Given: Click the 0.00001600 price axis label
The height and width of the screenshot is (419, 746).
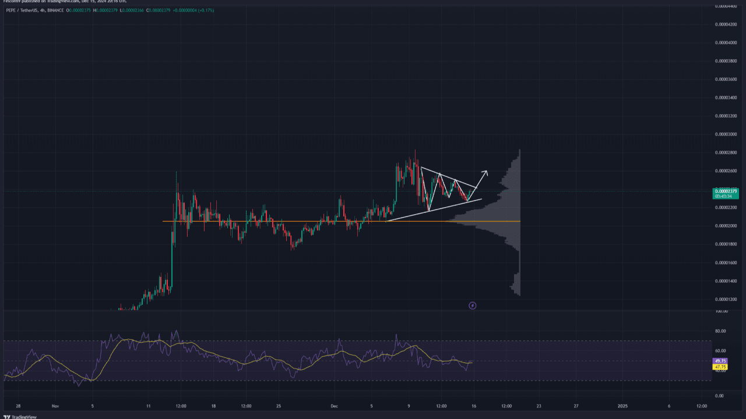Looking at the screenshot, I should point(726,262).
